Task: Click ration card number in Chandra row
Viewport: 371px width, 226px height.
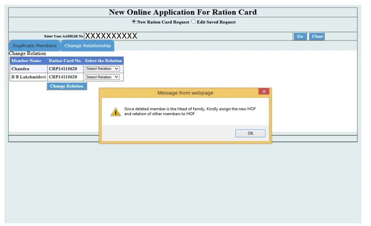Action: [x=63, y=69]
